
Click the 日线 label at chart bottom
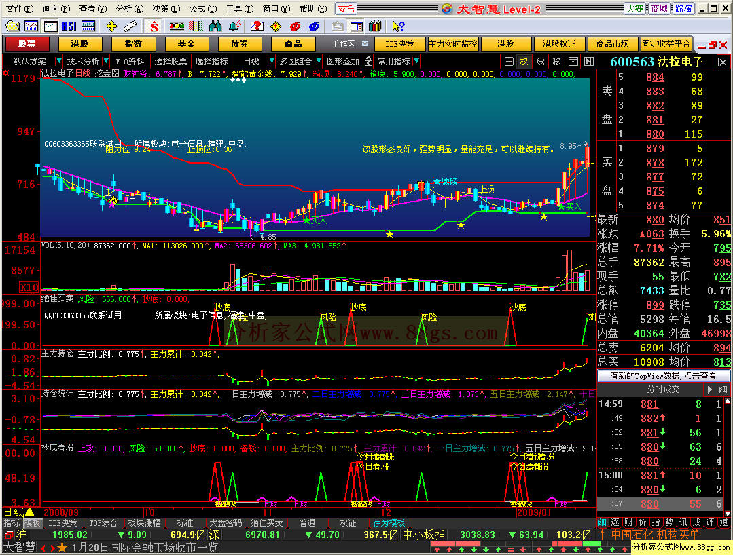[14, 512]
